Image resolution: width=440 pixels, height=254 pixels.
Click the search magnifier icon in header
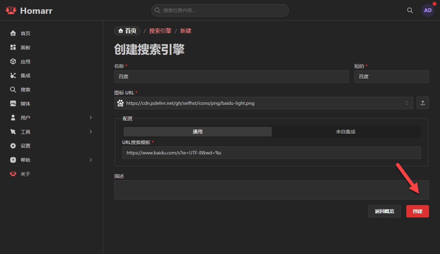pyautogui.click(x=410, y=10)
